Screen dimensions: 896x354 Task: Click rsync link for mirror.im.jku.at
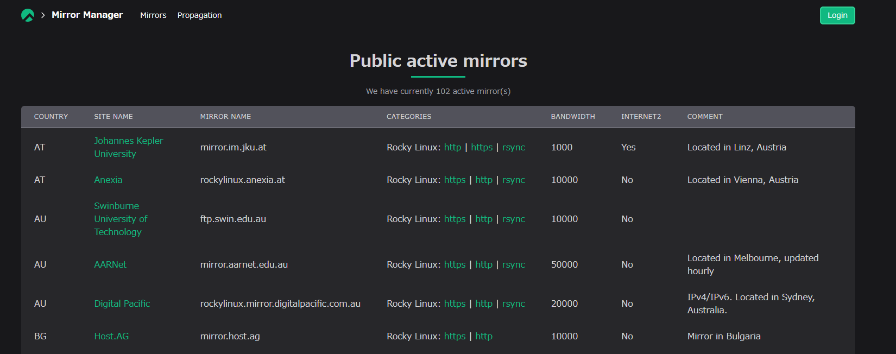click(514, 147)
